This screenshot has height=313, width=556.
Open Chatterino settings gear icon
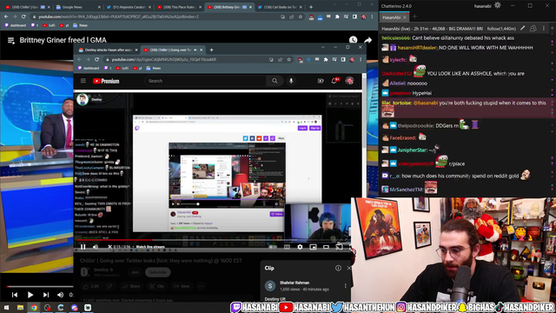(x=498, y=5)
